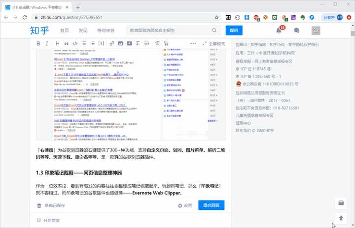Image resolution: width=355 pixels, height=228 pixels.
Task: Open the 等你来答 navigation tab
Action: (x=106, y=30)
